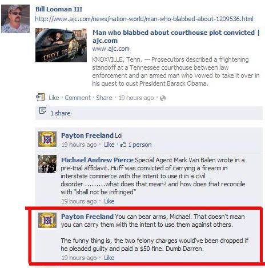
Task: Open Bill Looman III's profile picture
Action: 15,19
